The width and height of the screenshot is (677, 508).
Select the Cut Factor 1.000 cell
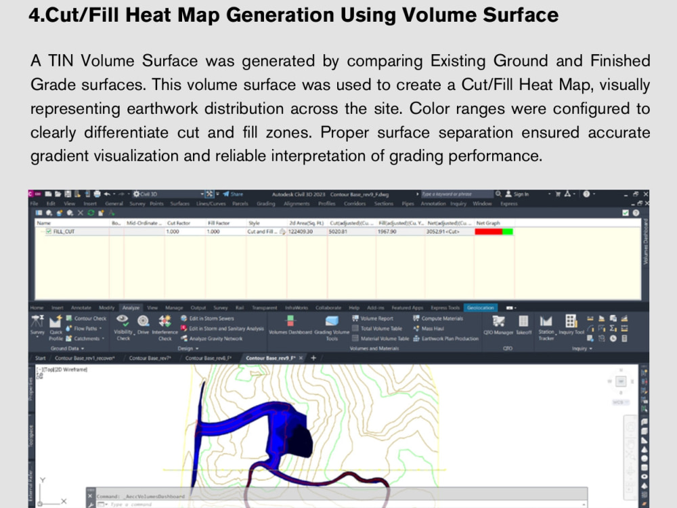click(185, 232)
